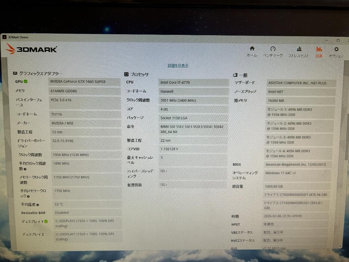Click ASUSTeK COMPUTER INC. H87-PLUS value
The height and width of the screenshot is (262, 349).
(x=301, y=83)
